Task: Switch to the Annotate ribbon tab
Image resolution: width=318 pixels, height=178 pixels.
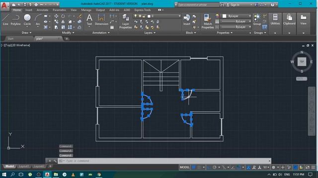Action: 42,10
